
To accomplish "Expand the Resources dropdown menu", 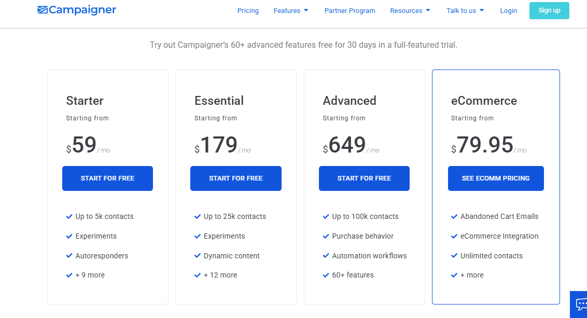I will point(410,11).
